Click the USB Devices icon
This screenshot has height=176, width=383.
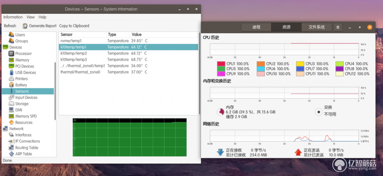pos(11,72)
